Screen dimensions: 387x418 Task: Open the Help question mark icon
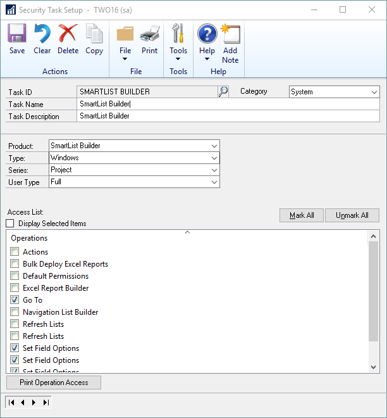tap(207, 34)
